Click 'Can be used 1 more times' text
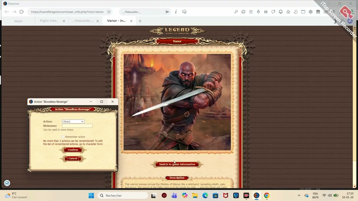The height and width of the screenshot is (201, 358). click(x=58, y=130)
